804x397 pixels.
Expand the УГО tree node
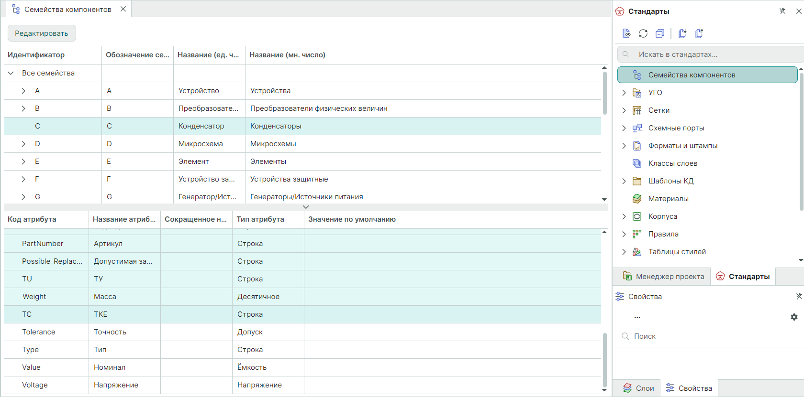(x=624, y=93)
